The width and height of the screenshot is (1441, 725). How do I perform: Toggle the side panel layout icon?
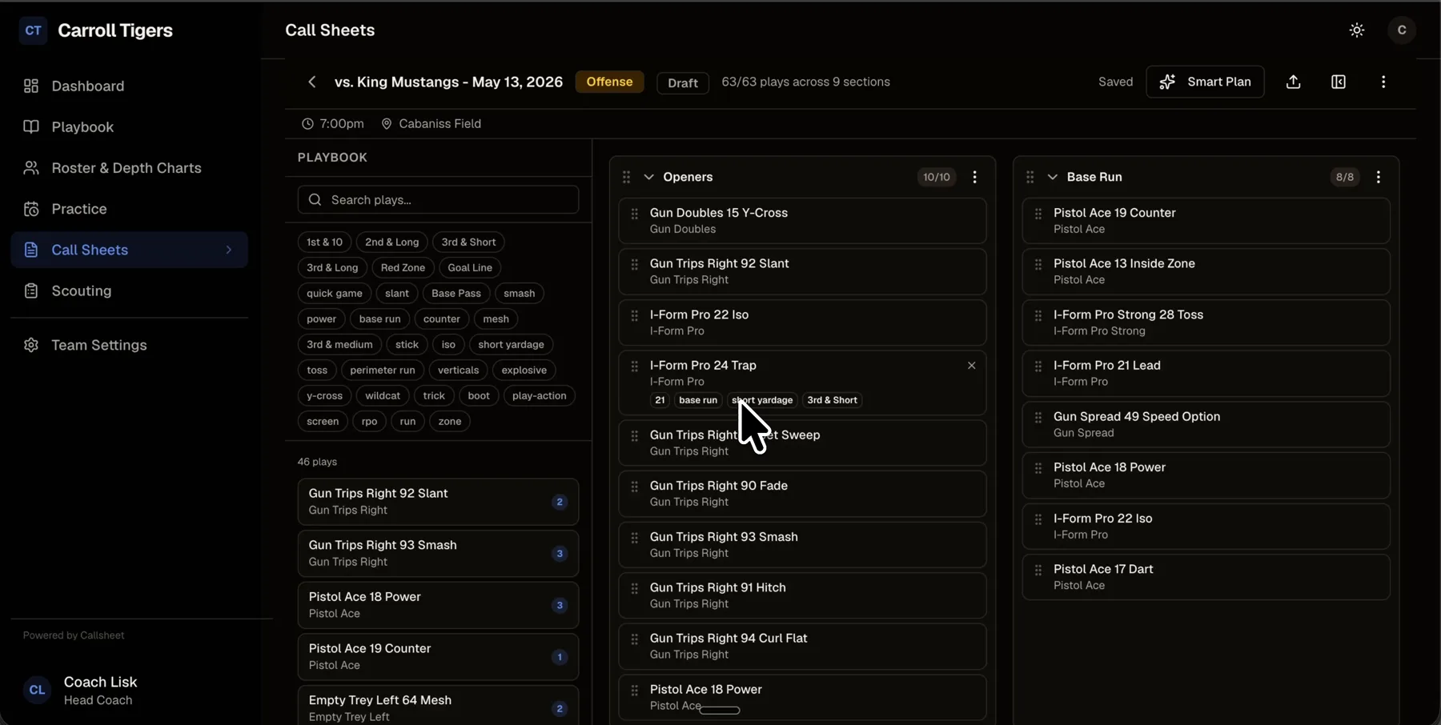coord(1339,82)
